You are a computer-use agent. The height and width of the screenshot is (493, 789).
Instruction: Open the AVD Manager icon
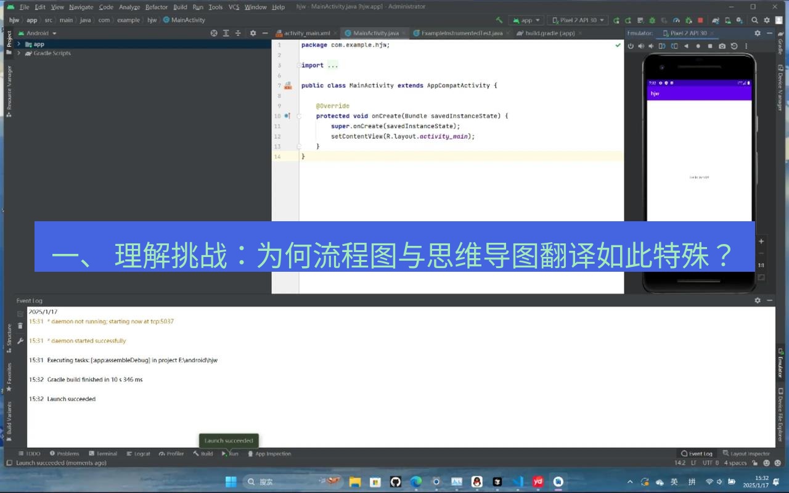(x=728, y=20)
